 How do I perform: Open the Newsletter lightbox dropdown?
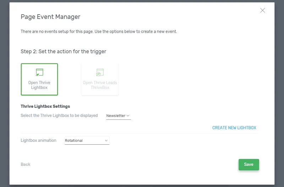coord(119,116)
